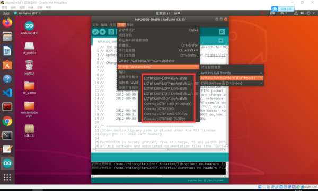Viewport: 318px width, 191px height.
Task: Select Auto Format Ctrl+T menu entry
Action: (x=158, y=30)
